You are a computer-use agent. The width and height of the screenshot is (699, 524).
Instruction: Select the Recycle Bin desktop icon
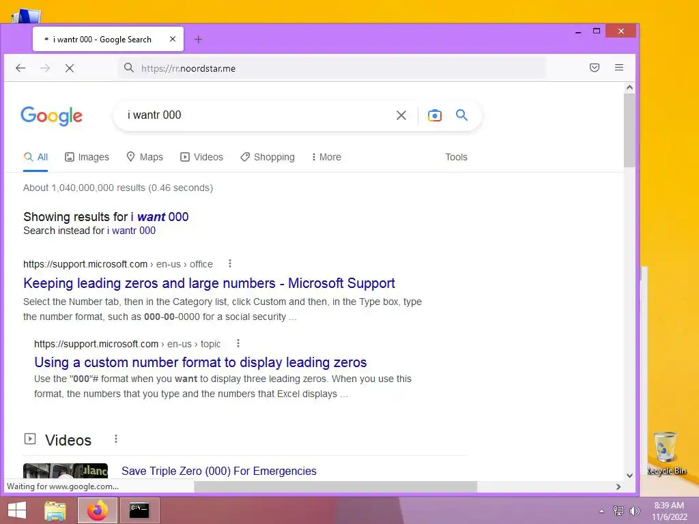(666, 454)
